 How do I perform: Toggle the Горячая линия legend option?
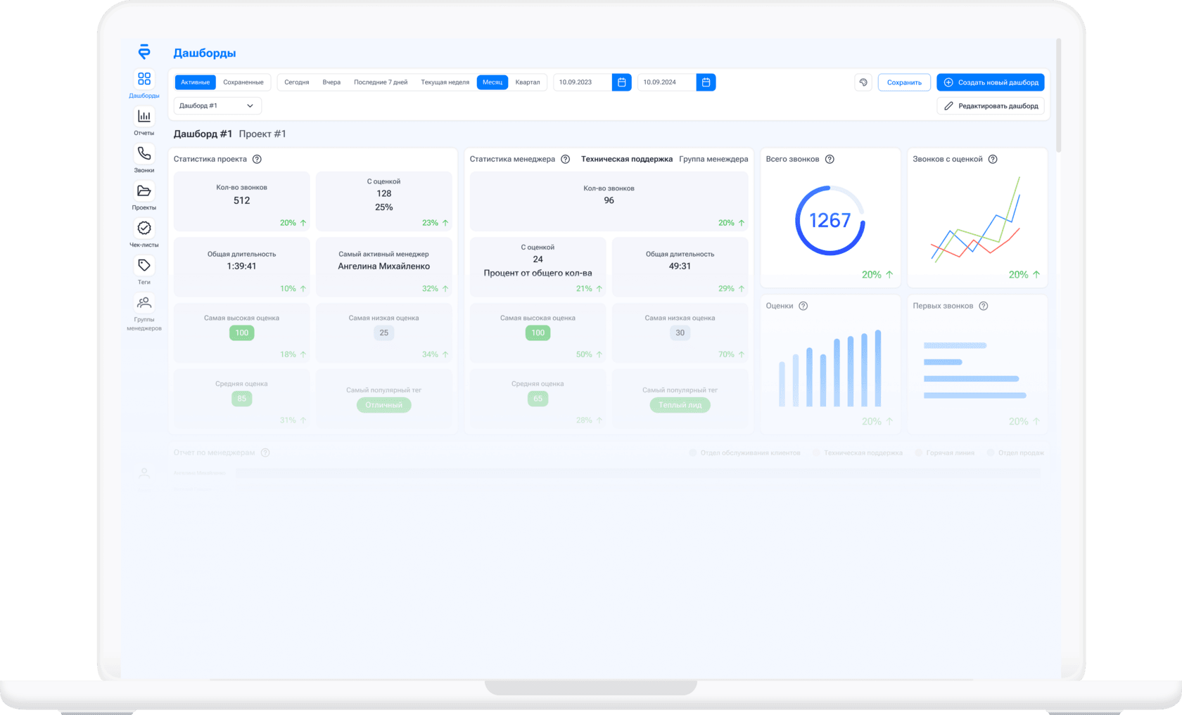(x=945, y=453)
